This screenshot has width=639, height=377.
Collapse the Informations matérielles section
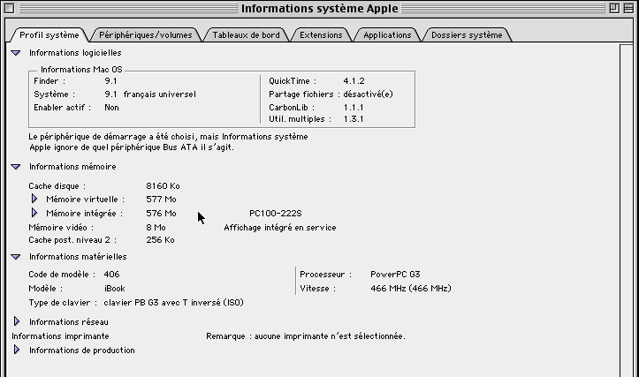pyautogui.click(x=16, y=257)
